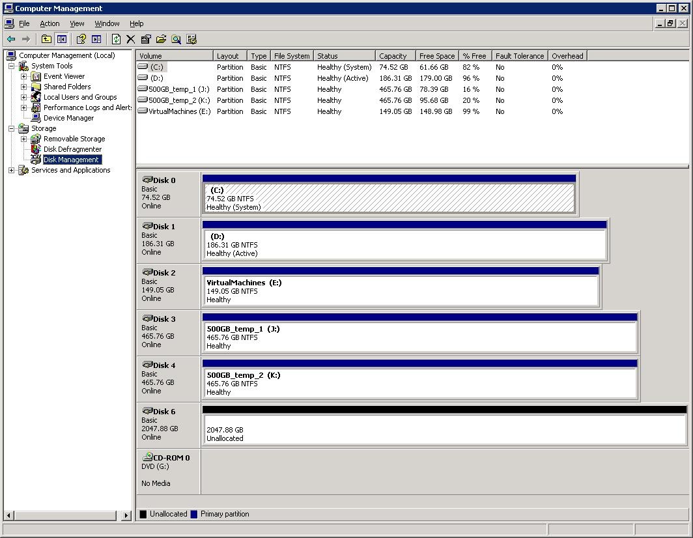Click the Properties toolbar icon

146,39
